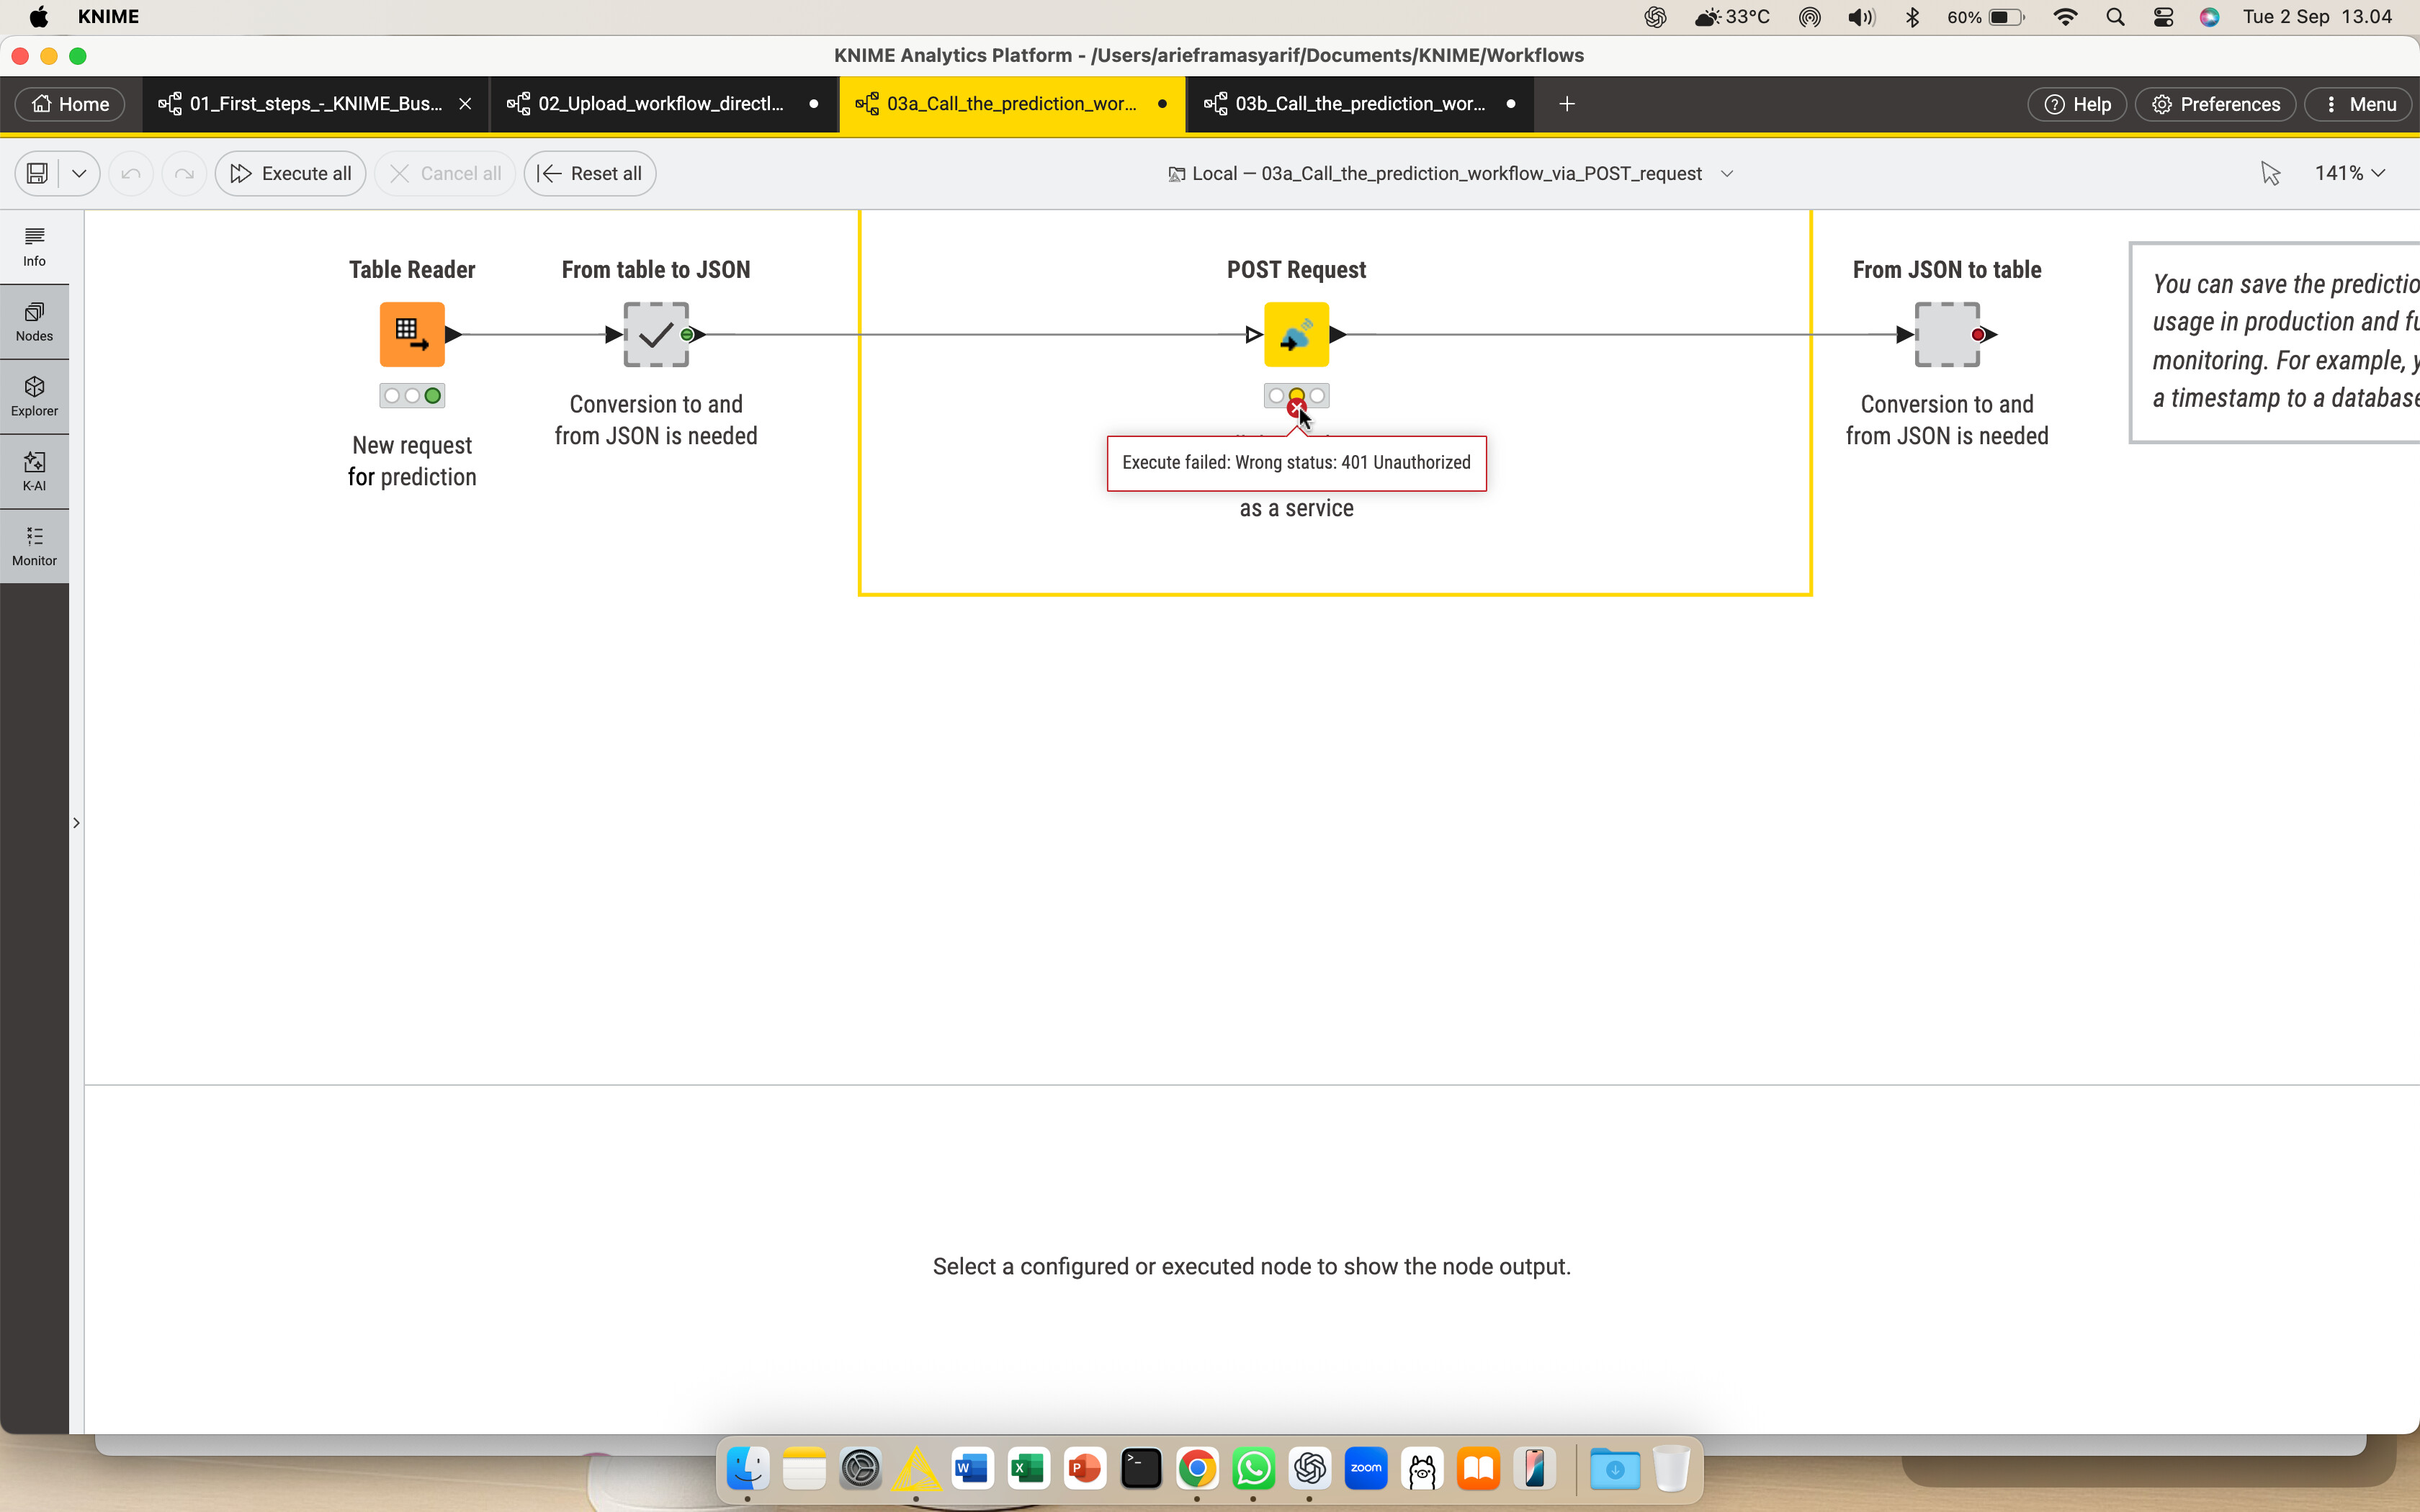The width and height of the screenshot is (2420, 1512).
Task: Open the Explorer sidebar panel
Action: (34, 397)
